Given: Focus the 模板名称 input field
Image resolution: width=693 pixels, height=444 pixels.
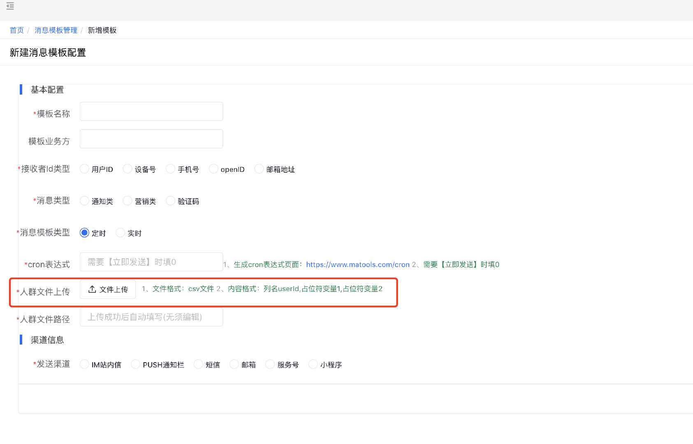Looking at the screenshot, I should (x=151, y=111).
